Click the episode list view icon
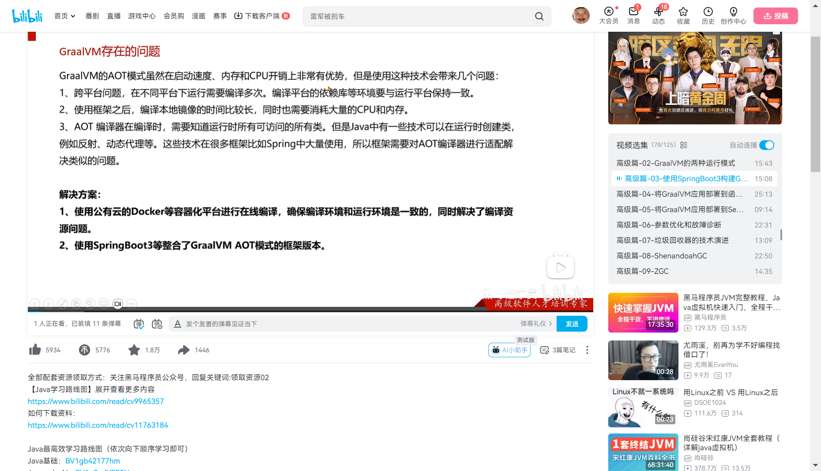The image size is (821, 471). [684, 145]
